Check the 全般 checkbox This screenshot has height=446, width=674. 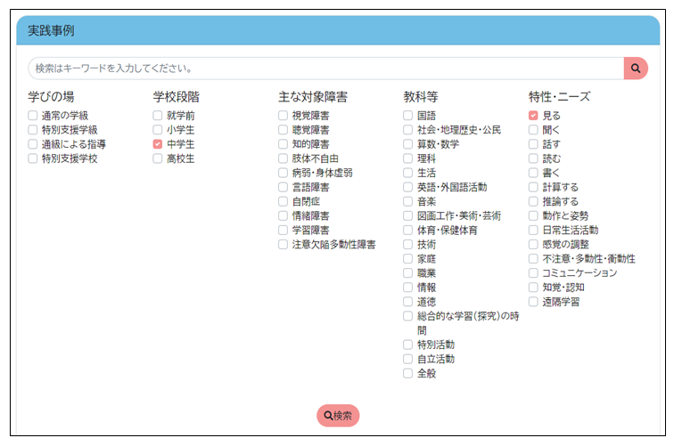point(408,373)
